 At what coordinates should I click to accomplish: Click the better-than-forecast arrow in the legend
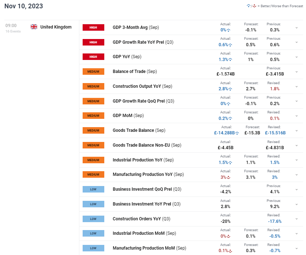[248, 6]
